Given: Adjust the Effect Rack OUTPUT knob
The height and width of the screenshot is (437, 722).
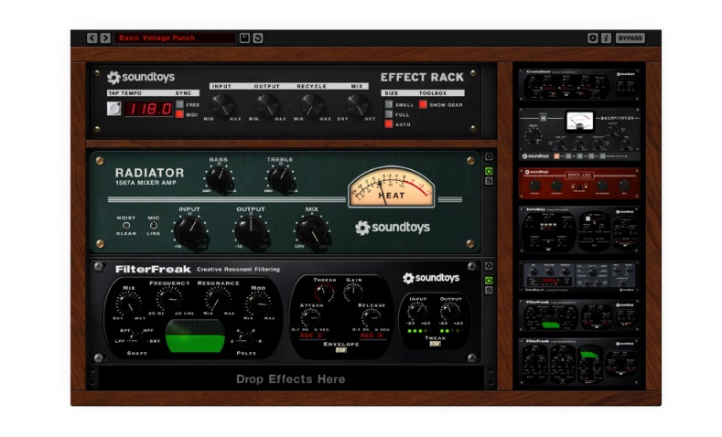Looking at the screenshot, I should 267,105.
